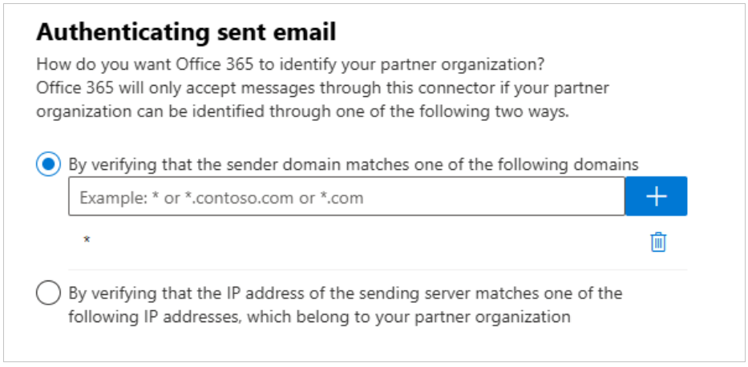Click the "Authenticating sent email" heading
The width and height of the screenshot is (748, 367).
(x=187, y=32)
